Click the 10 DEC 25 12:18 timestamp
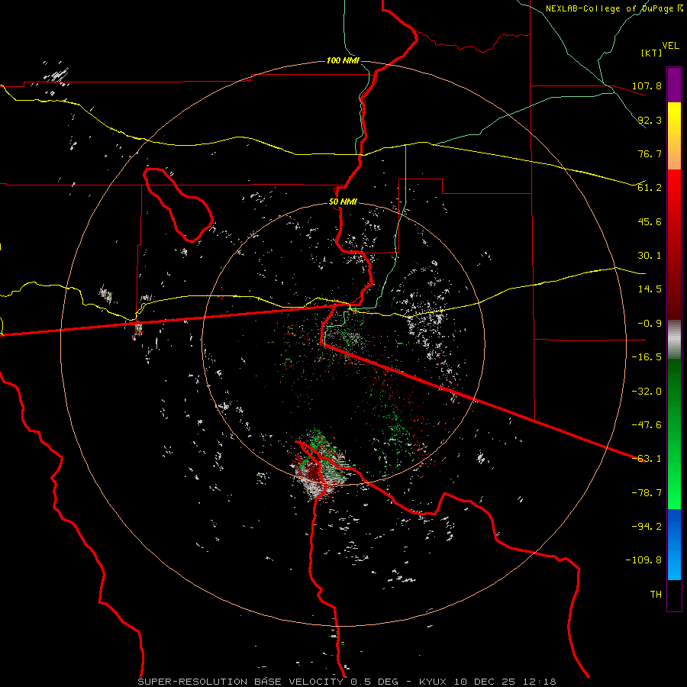This screenshot has height=687, width=687. pyautogui.click(x=505, y=682)
